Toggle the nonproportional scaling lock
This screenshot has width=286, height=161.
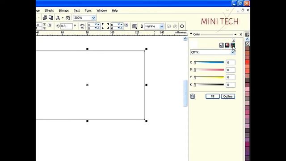tap(50, 25)
